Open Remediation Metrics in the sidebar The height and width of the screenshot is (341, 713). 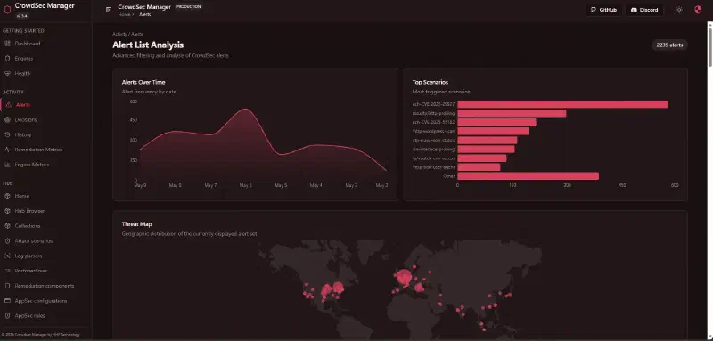38,150
